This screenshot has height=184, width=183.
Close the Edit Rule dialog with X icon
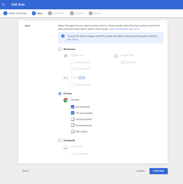click(3, 5)
